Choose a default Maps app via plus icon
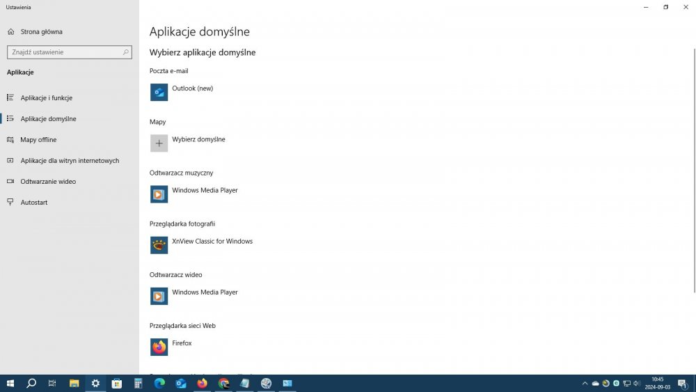Image resolution: width=696 pixels, height=392 pixels. pyautogui.click(x=159, y=143)
